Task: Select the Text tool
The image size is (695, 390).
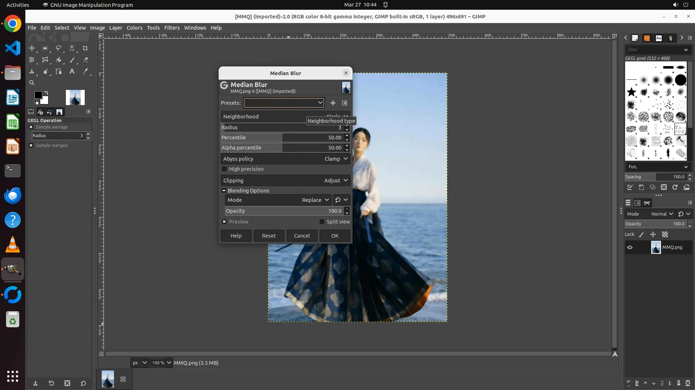Action: click(x=72, y=71)
